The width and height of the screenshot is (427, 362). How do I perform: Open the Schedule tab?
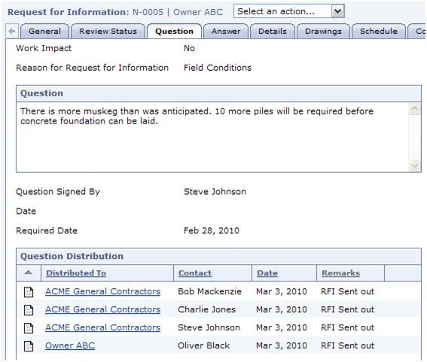point(379,32)
